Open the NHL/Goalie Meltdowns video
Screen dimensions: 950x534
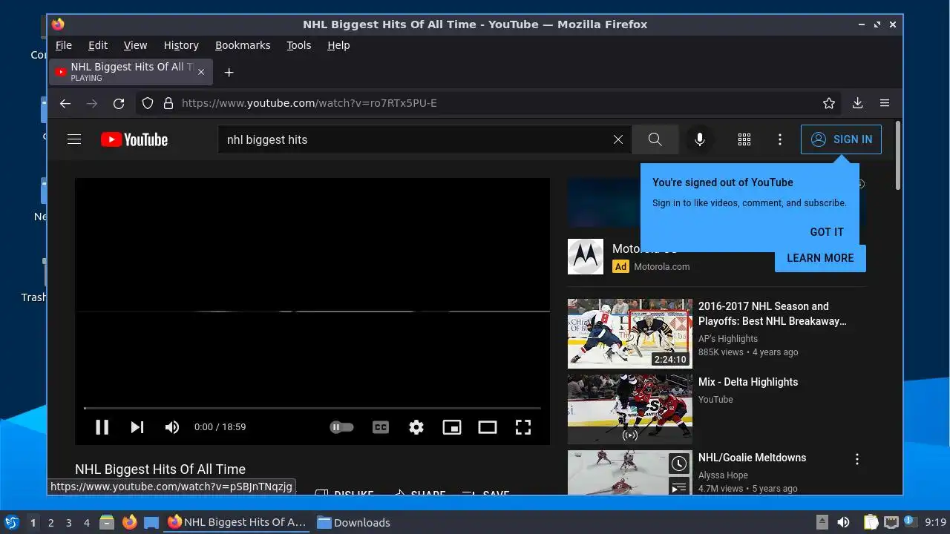pyautogui.click(x=752, y=458)
